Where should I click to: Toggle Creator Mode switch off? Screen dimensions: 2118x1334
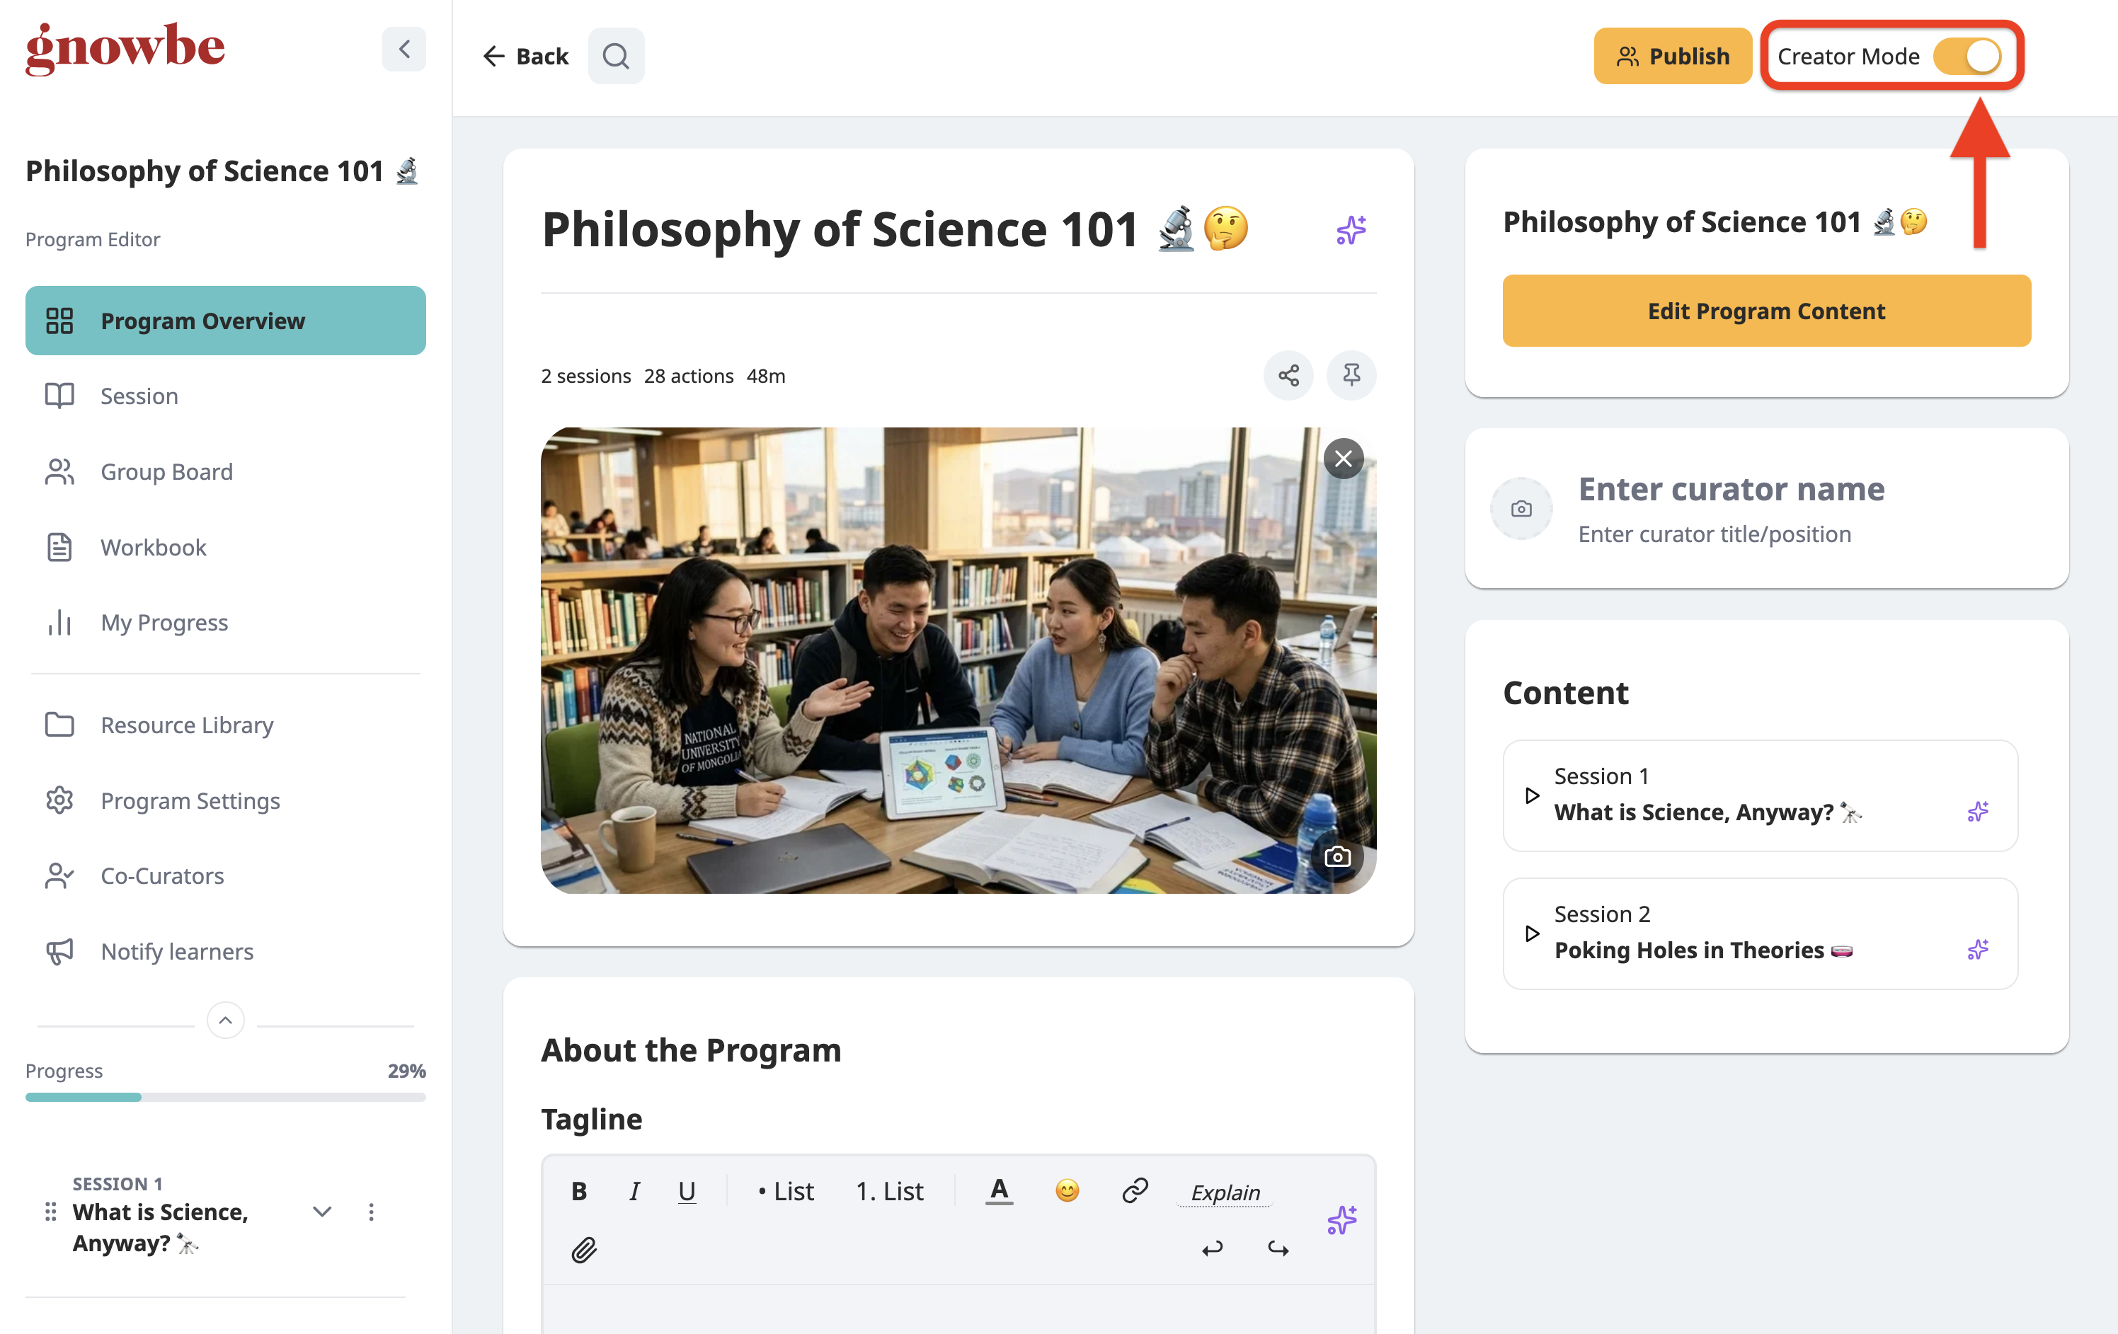click(1967, 57)
